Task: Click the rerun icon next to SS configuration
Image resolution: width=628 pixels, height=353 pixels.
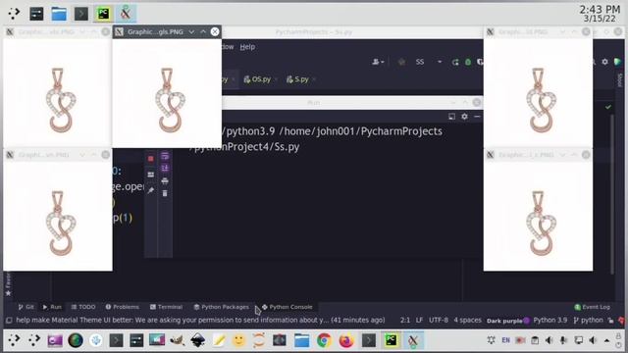Action: [455, 62]
